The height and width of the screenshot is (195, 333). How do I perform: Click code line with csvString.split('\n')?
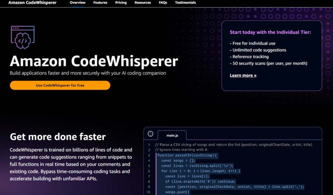click(x=197, y=166)
